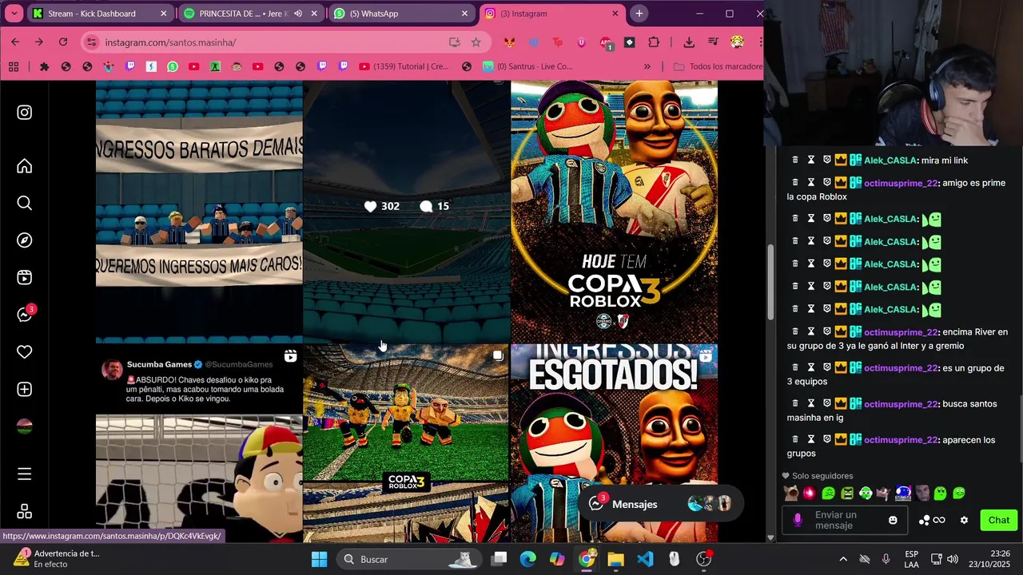The height and width of the screenshot is (575, 1023).
Task: Click the address bar URL
Action: pyautogui.click(x=170, y=42)
